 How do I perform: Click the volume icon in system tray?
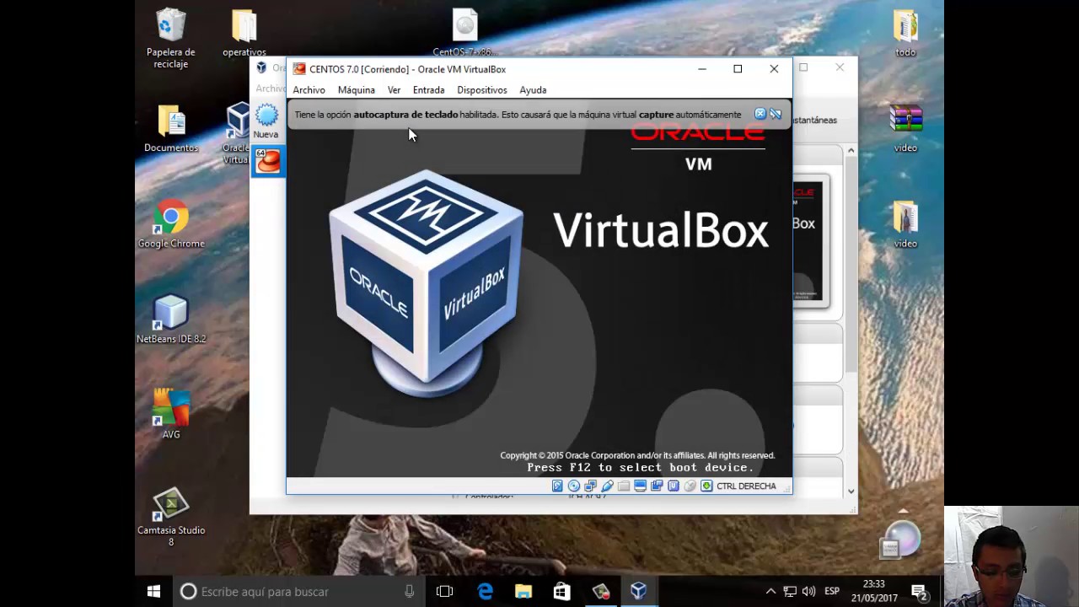(x=809, y=592)
